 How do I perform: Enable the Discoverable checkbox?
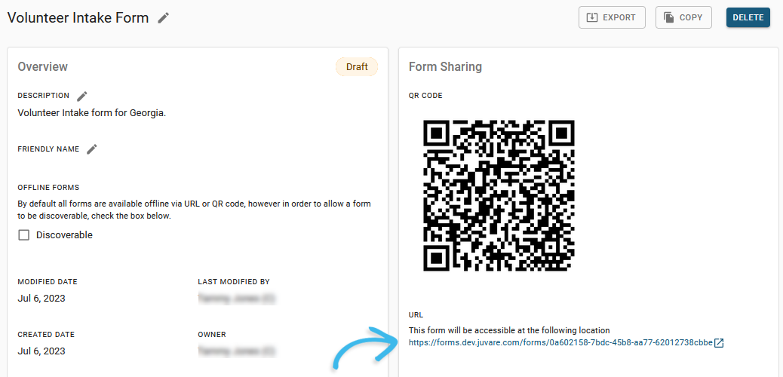pos(24,235)
